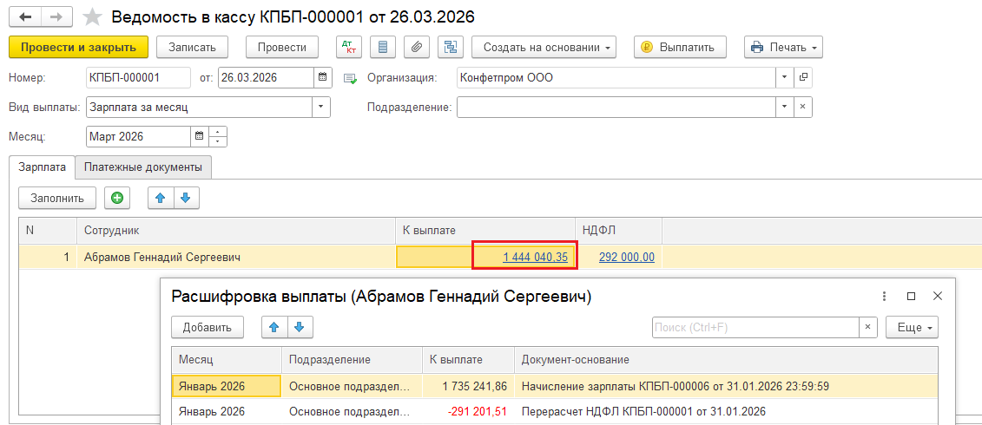Open calendar for the document date

click(x=322, y=78)
